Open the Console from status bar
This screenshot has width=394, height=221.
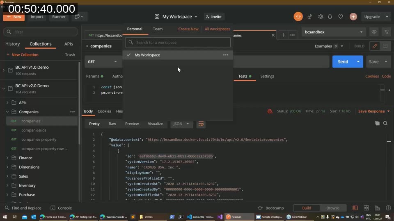pyautogui.click(x=61, y=208)
